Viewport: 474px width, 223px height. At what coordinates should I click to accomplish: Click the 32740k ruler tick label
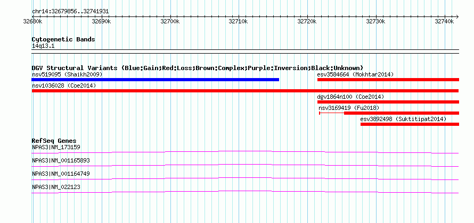click(444, 22)
